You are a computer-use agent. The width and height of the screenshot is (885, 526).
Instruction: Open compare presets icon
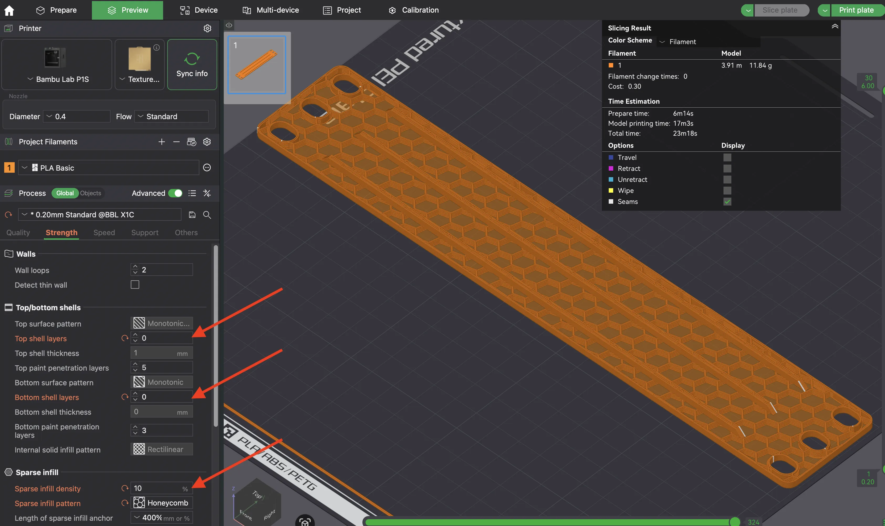[x=207, y=193]
